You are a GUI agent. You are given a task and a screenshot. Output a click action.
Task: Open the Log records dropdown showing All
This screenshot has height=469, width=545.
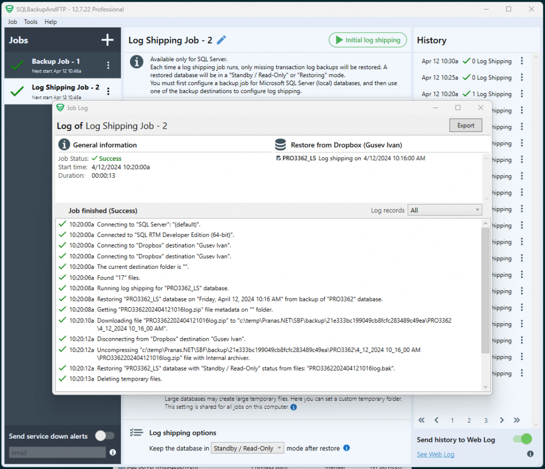444,210
